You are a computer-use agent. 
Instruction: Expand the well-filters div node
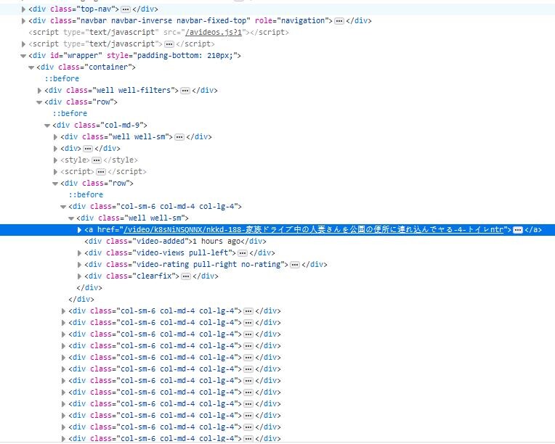point(39,90)
